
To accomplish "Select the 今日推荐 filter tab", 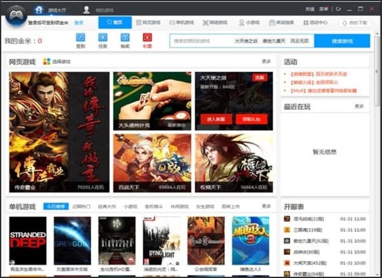I will tap(56, 206).
